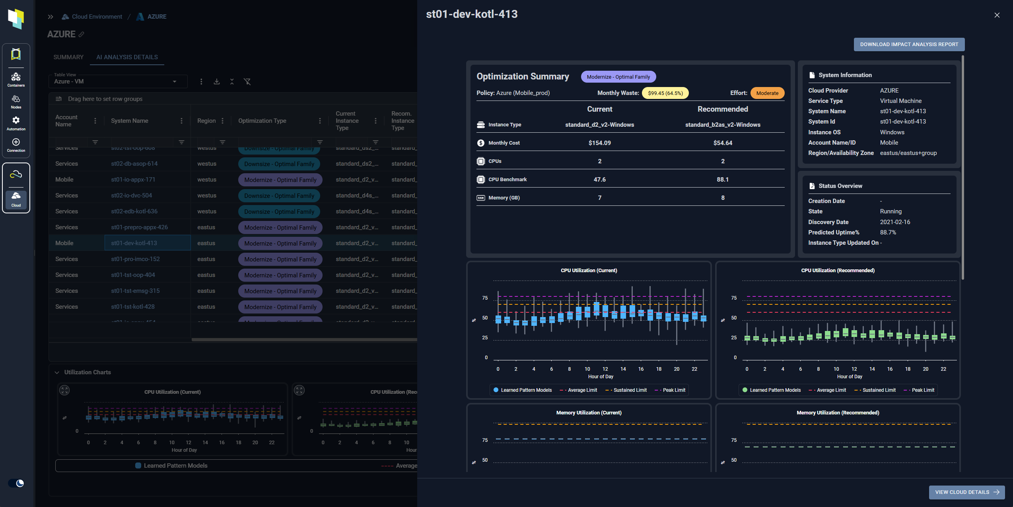The width and height of the screenshot is (1013, 507).
Task: Toggle Learned Pattern Models on current CPU chart
Action: tap(523, 390)
